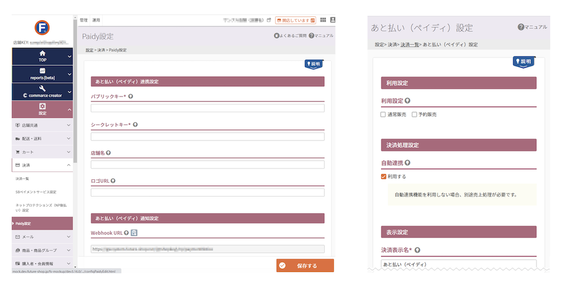The height and width of the screenshot is (282, 564).
Task: Expand the 配送・送料 submenu
Action: [42, 139]
